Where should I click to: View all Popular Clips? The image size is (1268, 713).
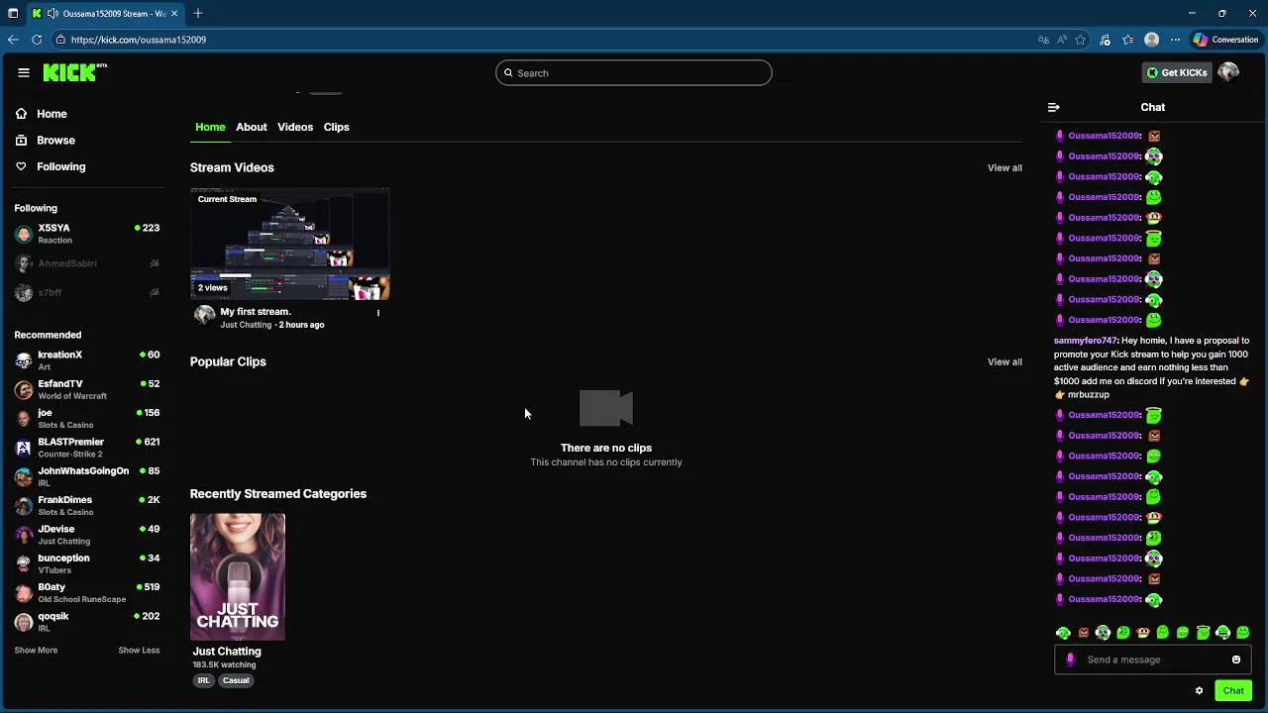click(1004, 361)
